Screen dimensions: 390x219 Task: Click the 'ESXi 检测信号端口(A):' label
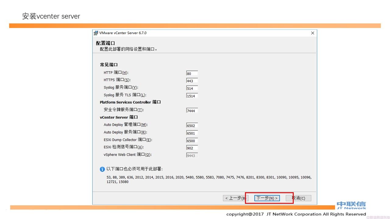pyautogui.click(x=123, y=147)
